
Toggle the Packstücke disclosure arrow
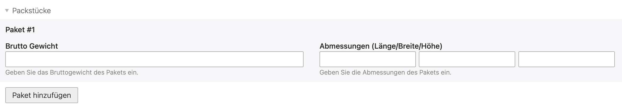click(7, 11)
